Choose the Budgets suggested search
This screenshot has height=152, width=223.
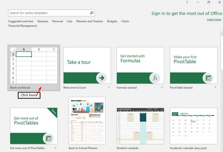112,21
